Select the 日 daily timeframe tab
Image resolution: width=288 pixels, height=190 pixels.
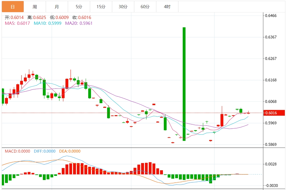pyautogui.click(x=13, y=7)
